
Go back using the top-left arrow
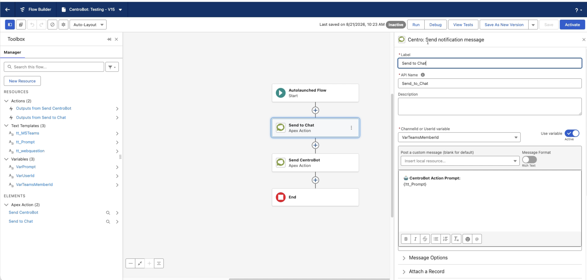[x=7, y=10]
